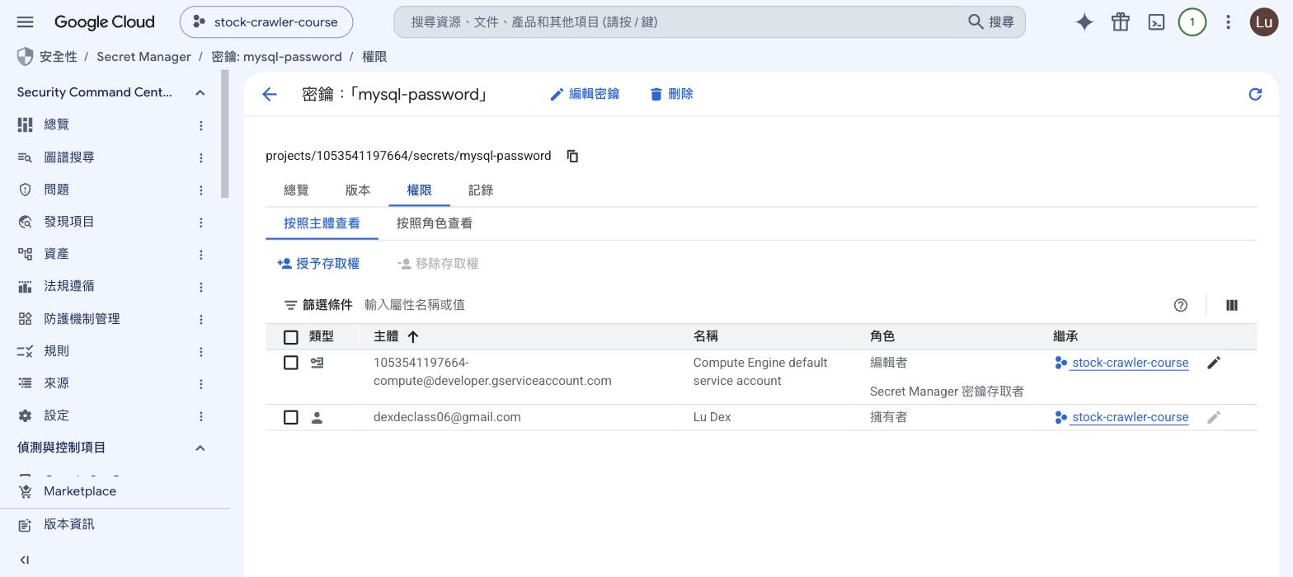Open more options for 法規遵循 item
Screen dimensions: 1293x577
(200, 287)
